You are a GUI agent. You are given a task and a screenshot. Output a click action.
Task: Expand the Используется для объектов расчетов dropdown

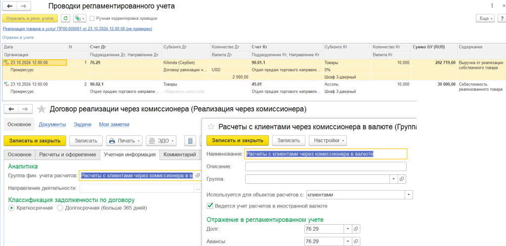pos(408,195)
